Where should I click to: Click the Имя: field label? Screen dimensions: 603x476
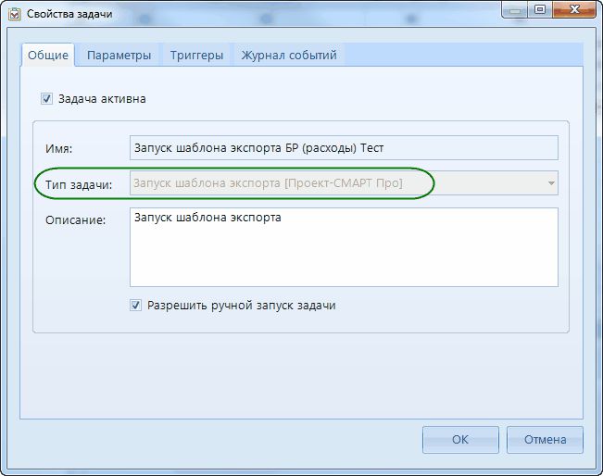click(58, 149)
